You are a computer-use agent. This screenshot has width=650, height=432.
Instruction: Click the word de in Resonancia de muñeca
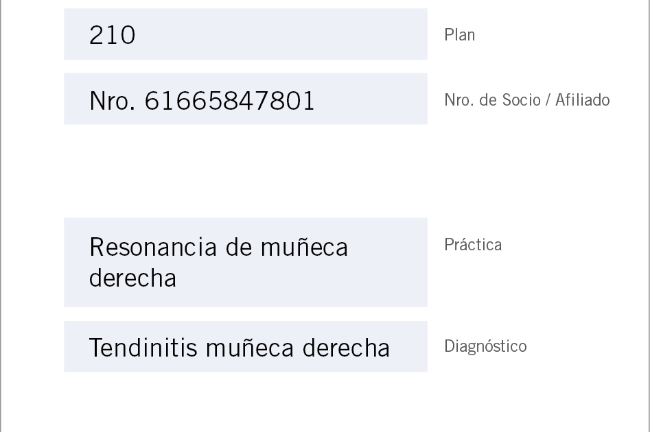point(239,248)
